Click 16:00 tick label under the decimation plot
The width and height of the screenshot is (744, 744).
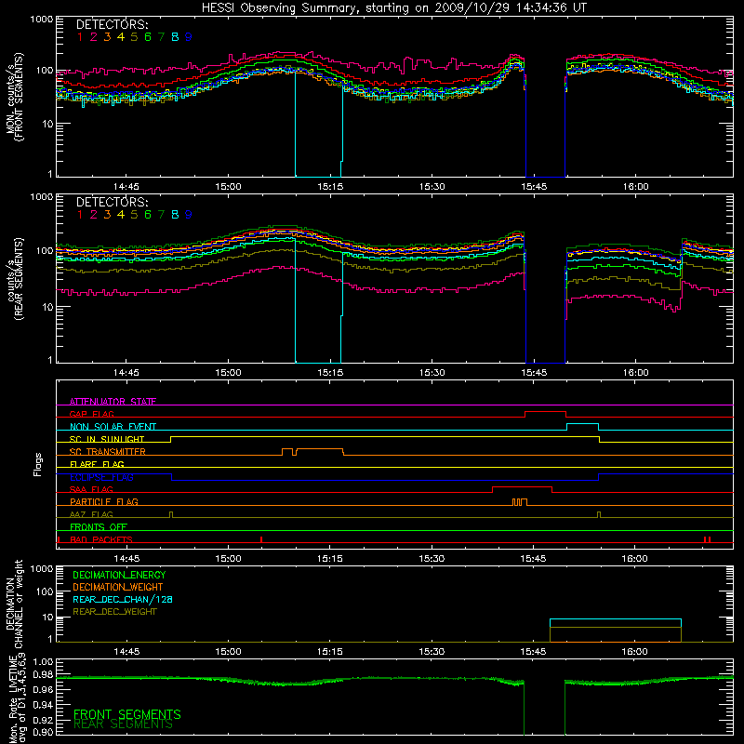coord(635,652)
